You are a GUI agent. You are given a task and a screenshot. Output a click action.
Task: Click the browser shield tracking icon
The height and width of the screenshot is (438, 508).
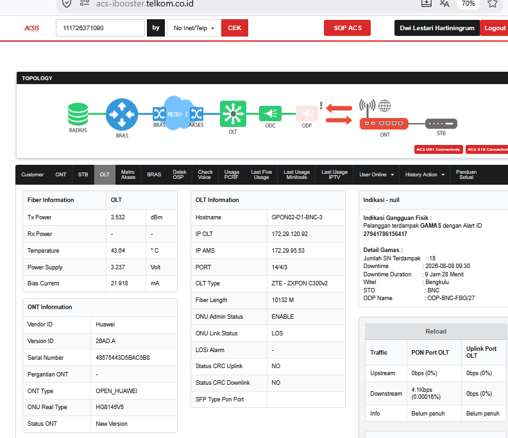67,4
